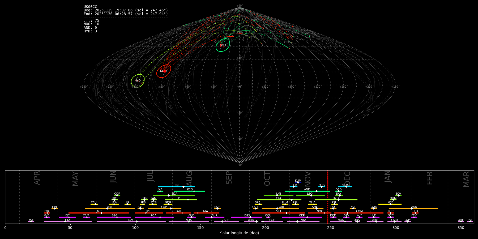This screenshot has width=478, height=239.
Task: Click the QUA shower peak marker
Action: (374, 208)
